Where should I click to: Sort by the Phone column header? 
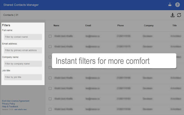click(120, 26)
